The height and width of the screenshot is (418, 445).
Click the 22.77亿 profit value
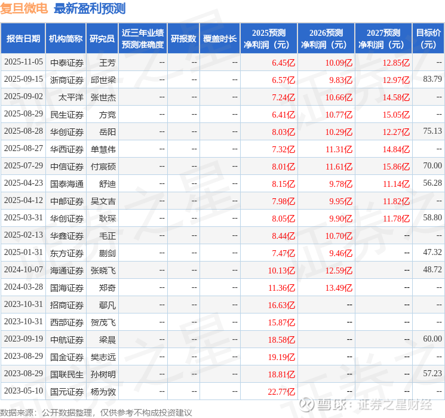281,392
